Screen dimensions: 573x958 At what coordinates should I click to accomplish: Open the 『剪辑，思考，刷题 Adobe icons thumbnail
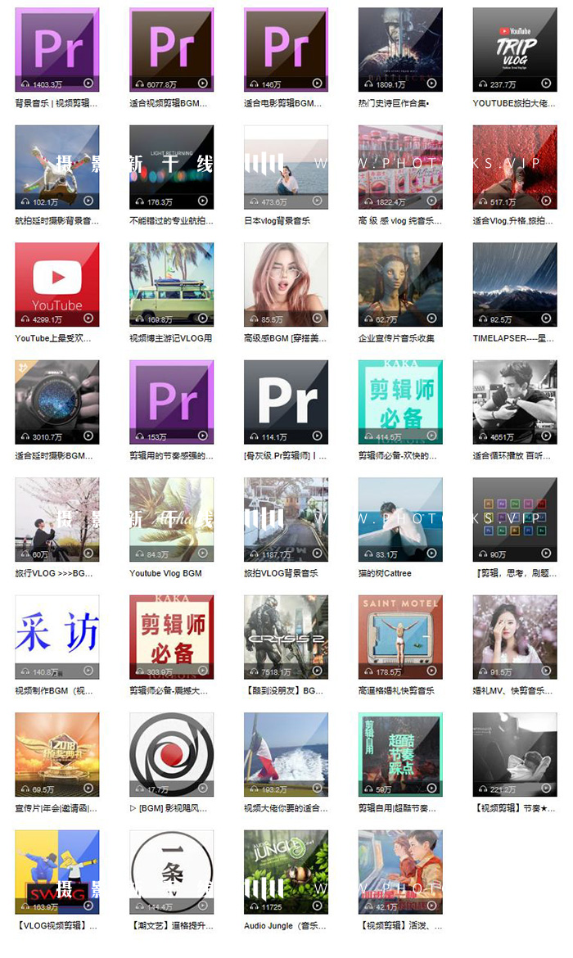coord(515,519)
